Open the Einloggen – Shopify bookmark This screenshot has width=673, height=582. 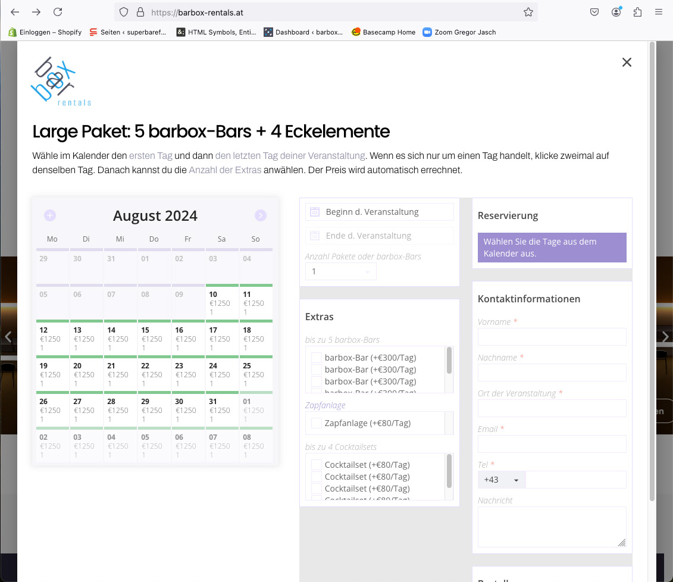coord(45,32)
